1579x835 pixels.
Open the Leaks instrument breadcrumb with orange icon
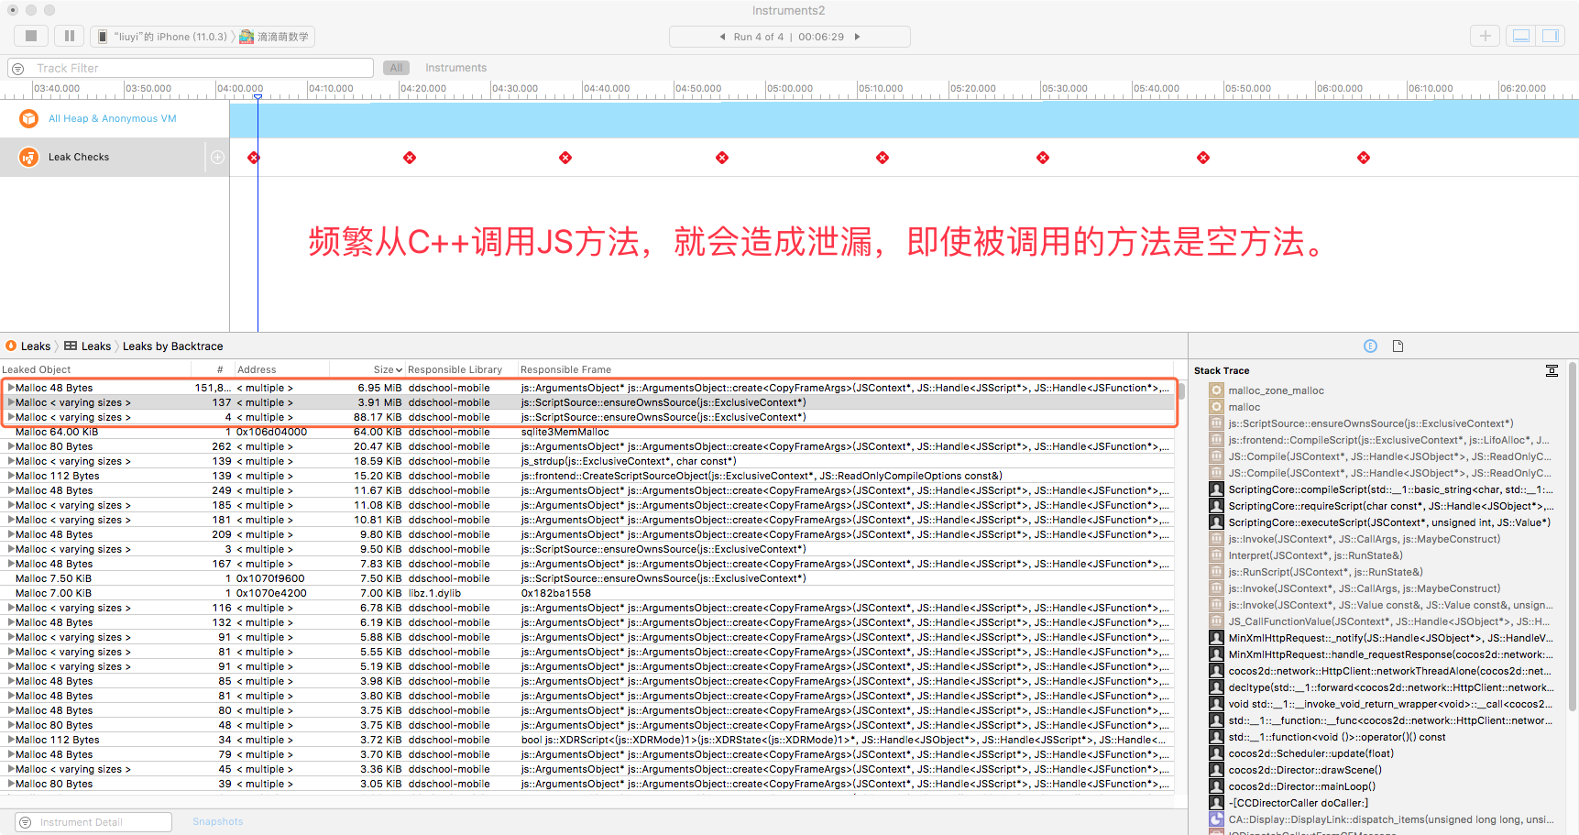tap(28, 346)
